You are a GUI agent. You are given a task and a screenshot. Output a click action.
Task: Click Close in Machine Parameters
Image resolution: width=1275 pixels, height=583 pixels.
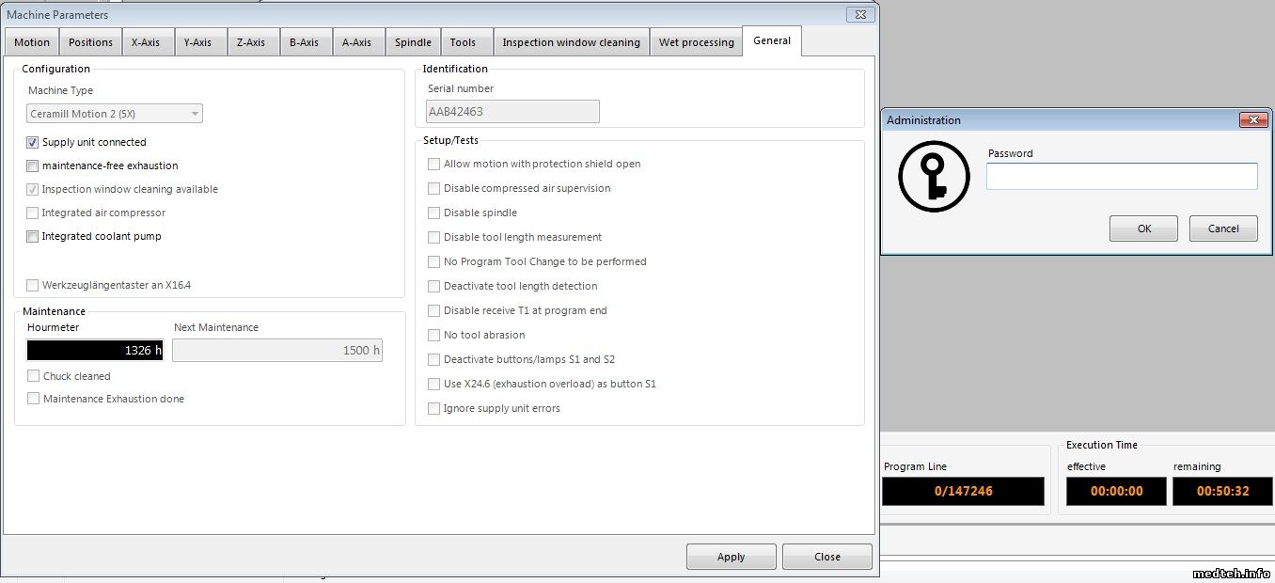click(826, 557)
